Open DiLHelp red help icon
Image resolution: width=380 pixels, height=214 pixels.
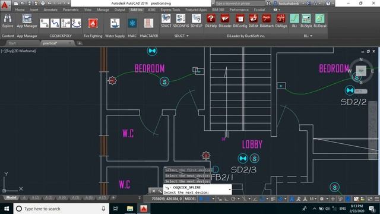[x=211, y=21]
